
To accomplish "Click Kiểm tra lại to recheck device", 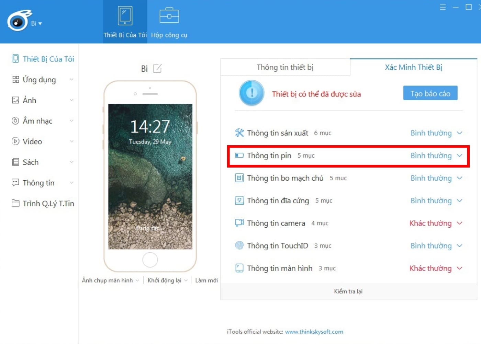I will click(x=348, y=291).
